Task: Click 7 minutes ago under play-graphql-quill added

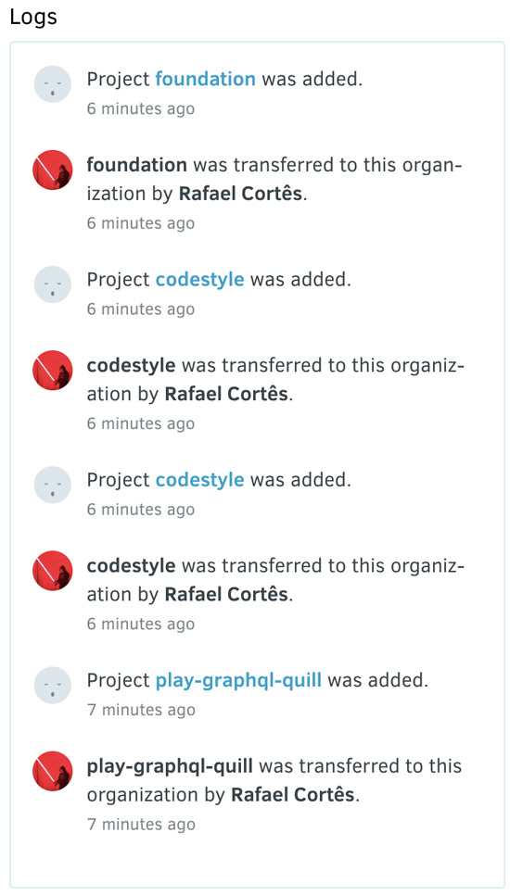Action: [141, 711]
